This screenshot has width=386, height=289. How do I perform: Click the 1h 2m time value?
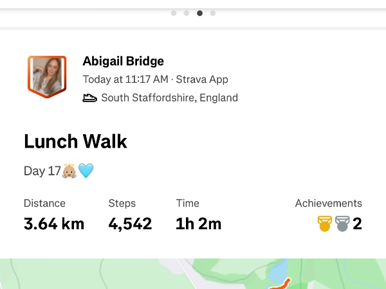(198, 224)
